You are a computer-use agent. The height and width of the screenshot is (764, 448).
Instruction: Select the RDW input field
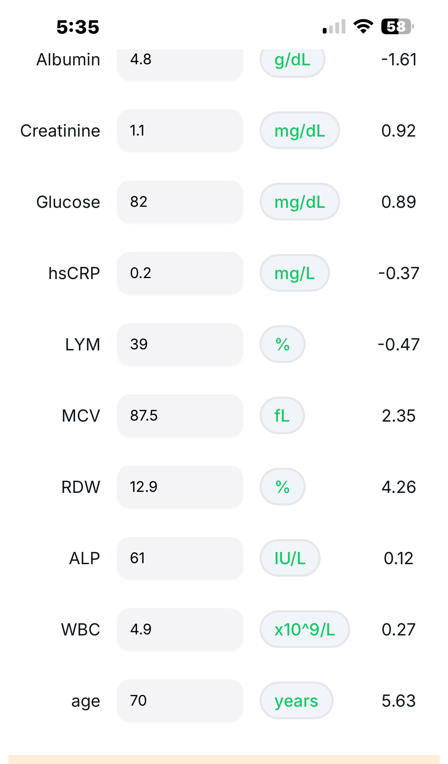180,487
